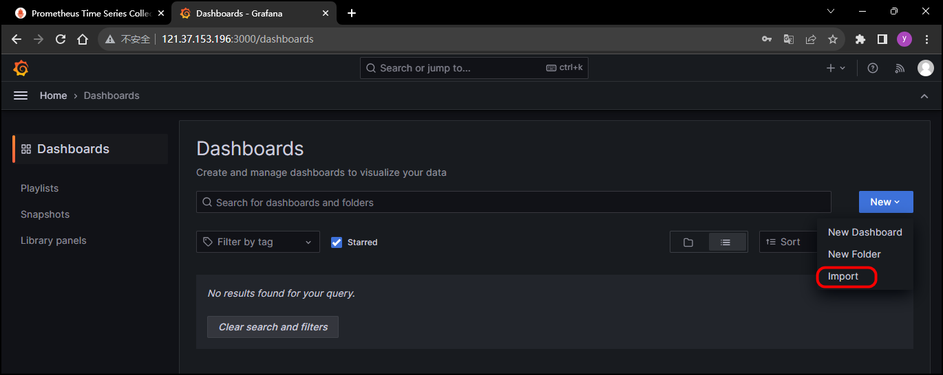This screenshot has width=943, height=375.
Task: Click Clear search and filters button
Action: tap(273, 327)
